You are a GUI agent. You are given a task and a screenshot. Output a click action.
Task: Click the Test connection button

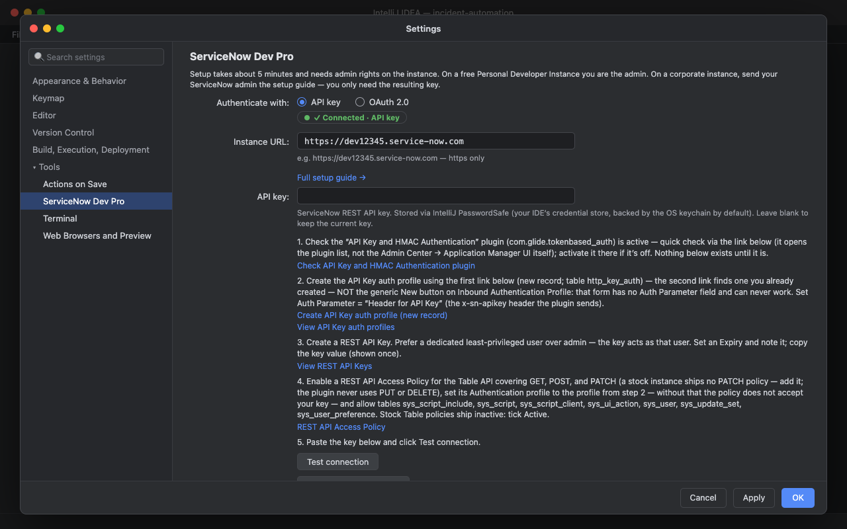coord(337,462)
